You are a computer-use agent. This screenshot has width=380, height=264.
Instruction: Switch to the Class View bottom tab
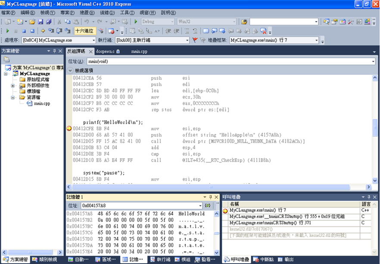coord(45,260)
